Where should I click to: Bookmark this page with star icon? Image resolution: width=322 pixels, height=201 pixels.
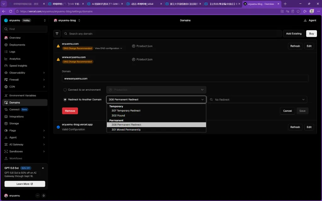pyautogui.click(x=298, y=11)
